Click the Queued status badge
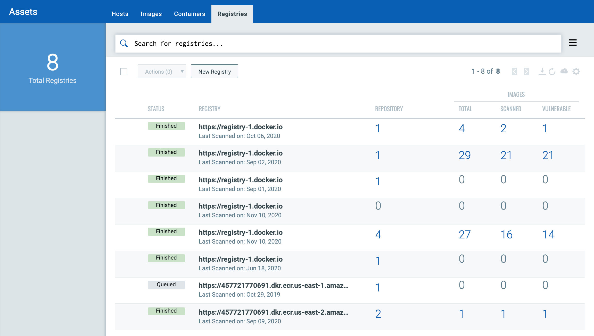 [x=166, y=284]
